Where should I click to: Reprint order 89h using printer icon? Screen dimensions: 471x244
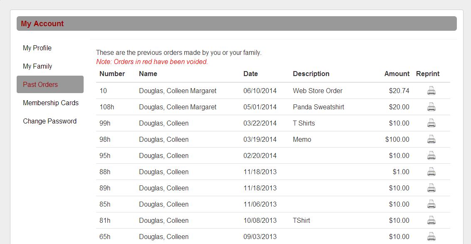point(431,188)
